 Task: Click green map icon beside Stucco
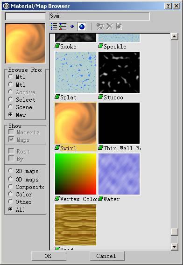(101, 97)
